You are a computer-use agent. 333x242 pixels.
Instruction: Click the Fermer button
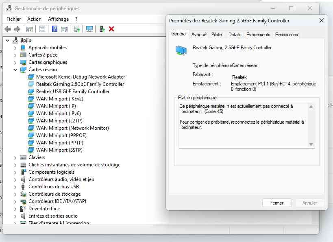pyautogui.click(x=277, y=203)
